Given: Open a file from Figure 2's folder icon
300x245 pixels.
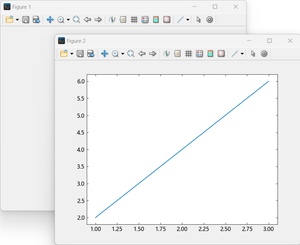Looking at the screenshot, I should click(x=64, y=54).
